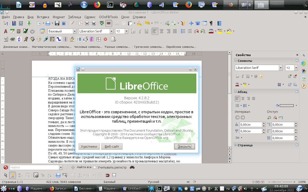Expand the Страница section in sidebar
Screen dimensions: 308x192
point(235,145)
